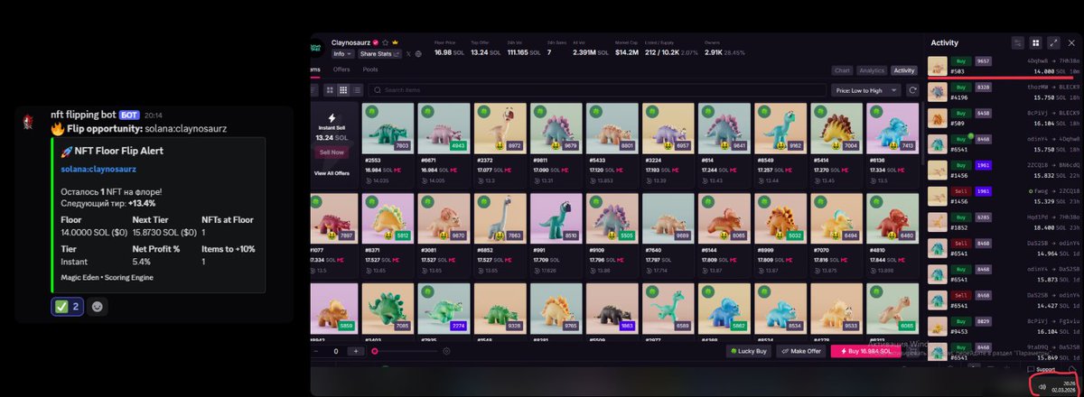Select the Activity view tab
Image resolution: width=1084 pixels, height=397 pixels.
903,70
